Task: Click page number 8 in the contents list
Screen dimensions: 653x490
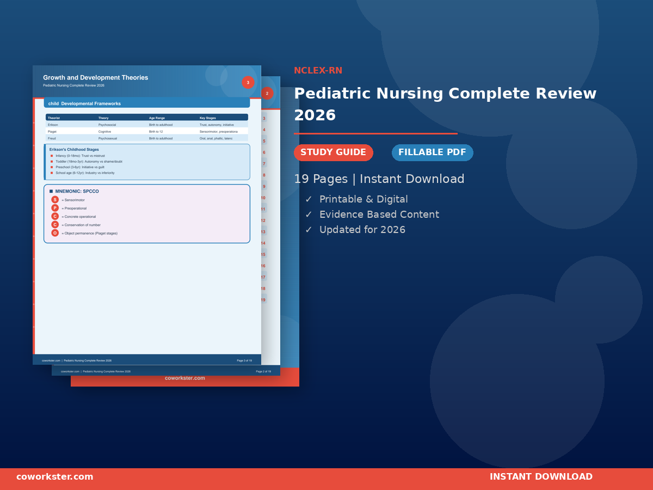Action: click(264, 175)
